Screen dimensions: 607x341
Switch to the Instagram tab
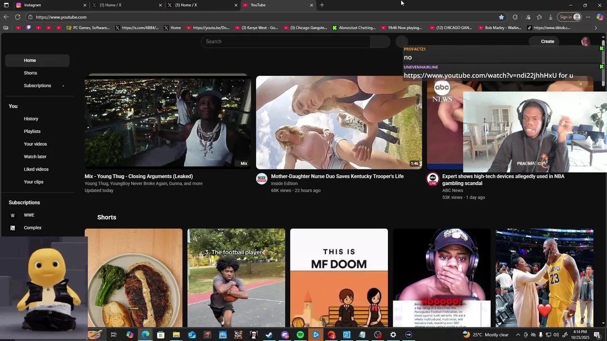click(50, 5)
